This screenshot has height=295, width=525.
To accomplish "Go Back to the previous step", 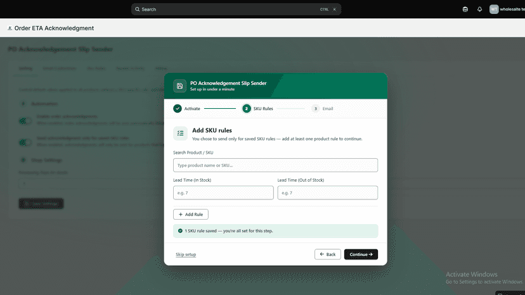I will click(x=327, y=254).
